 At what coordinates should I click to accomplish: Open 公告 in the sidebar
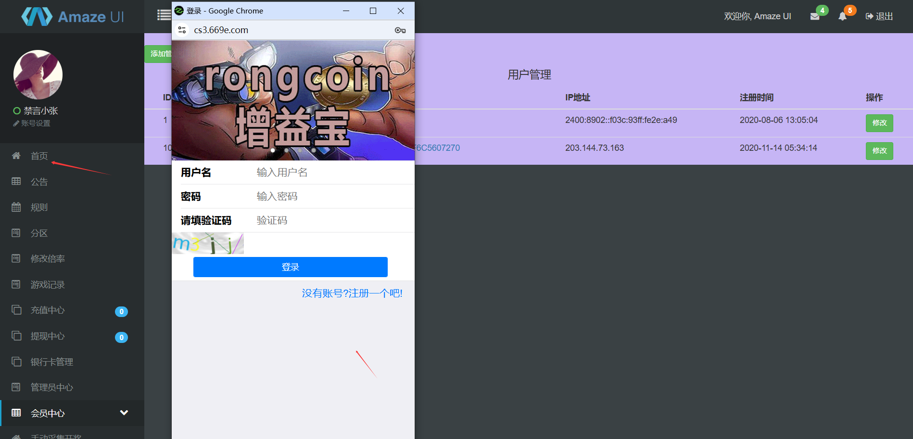point(39,182)
